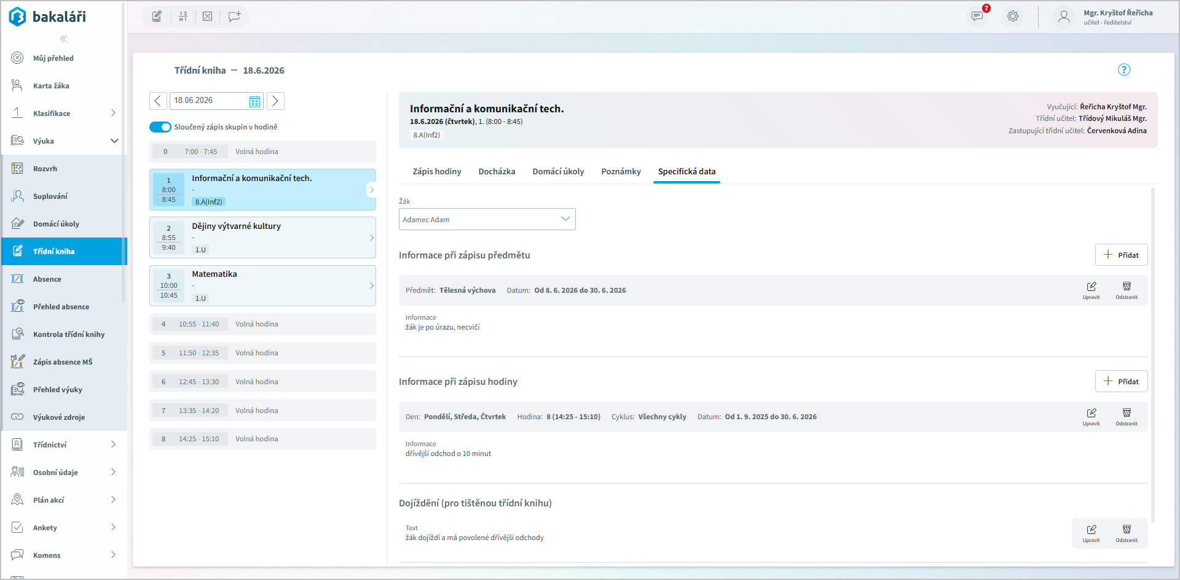The width and height of the screenshot is (1180, 580).
Task: Toggle Sloučený zápis skupin v hodině switch
Action: click(x=160, y=127)
